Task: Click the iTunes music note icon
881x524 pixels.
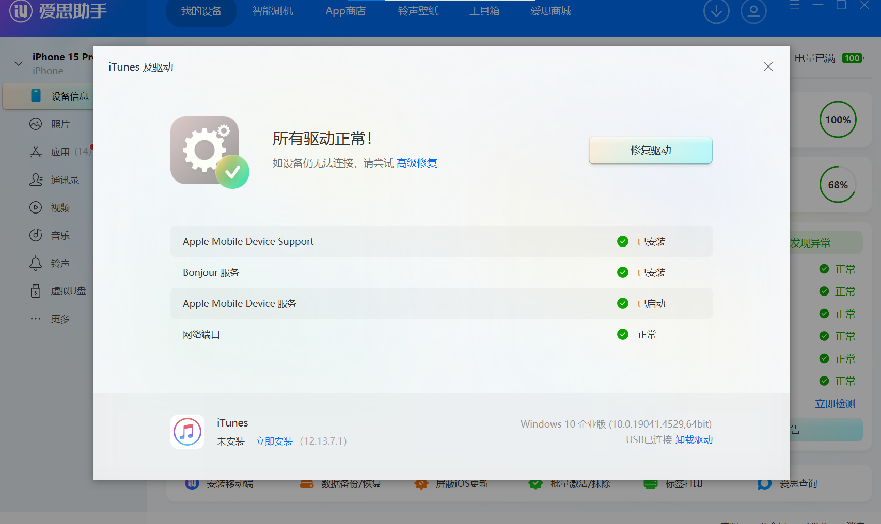Action: [187, 432]
